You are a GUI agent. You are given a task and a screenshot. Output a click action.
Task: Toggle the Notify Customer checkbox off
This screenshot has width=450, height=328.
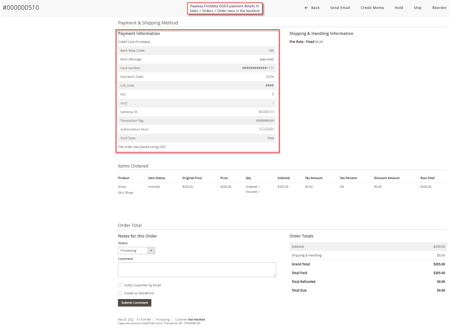(x=120, y=285)
